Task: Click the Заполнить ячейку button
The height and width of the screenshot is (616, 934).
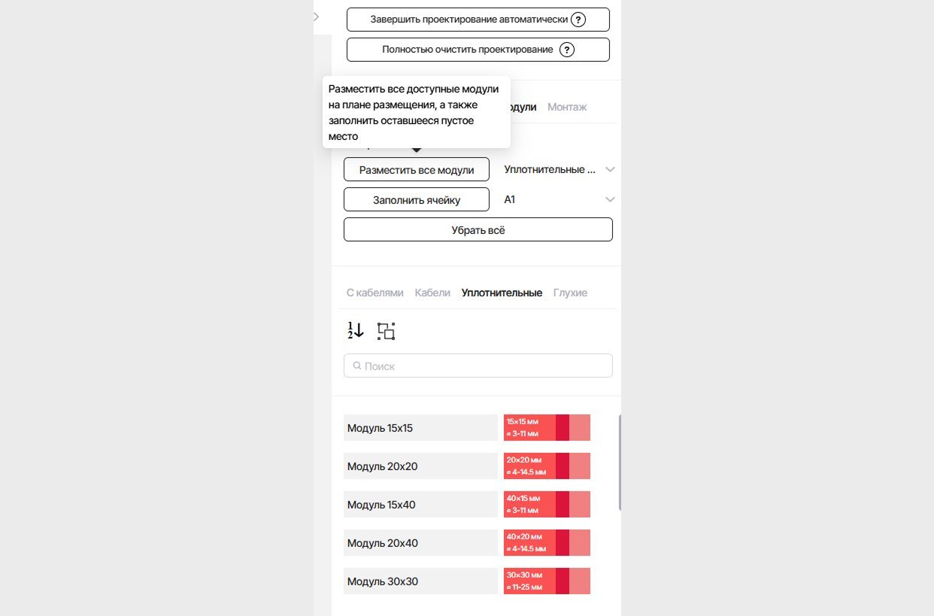Action: pyautogui.click(x=417, y=200)
